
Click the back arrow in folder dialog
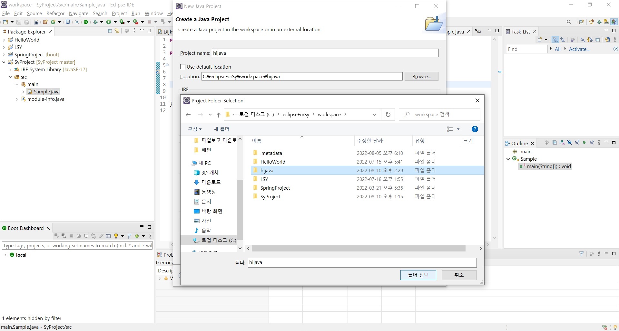(188, 115)
